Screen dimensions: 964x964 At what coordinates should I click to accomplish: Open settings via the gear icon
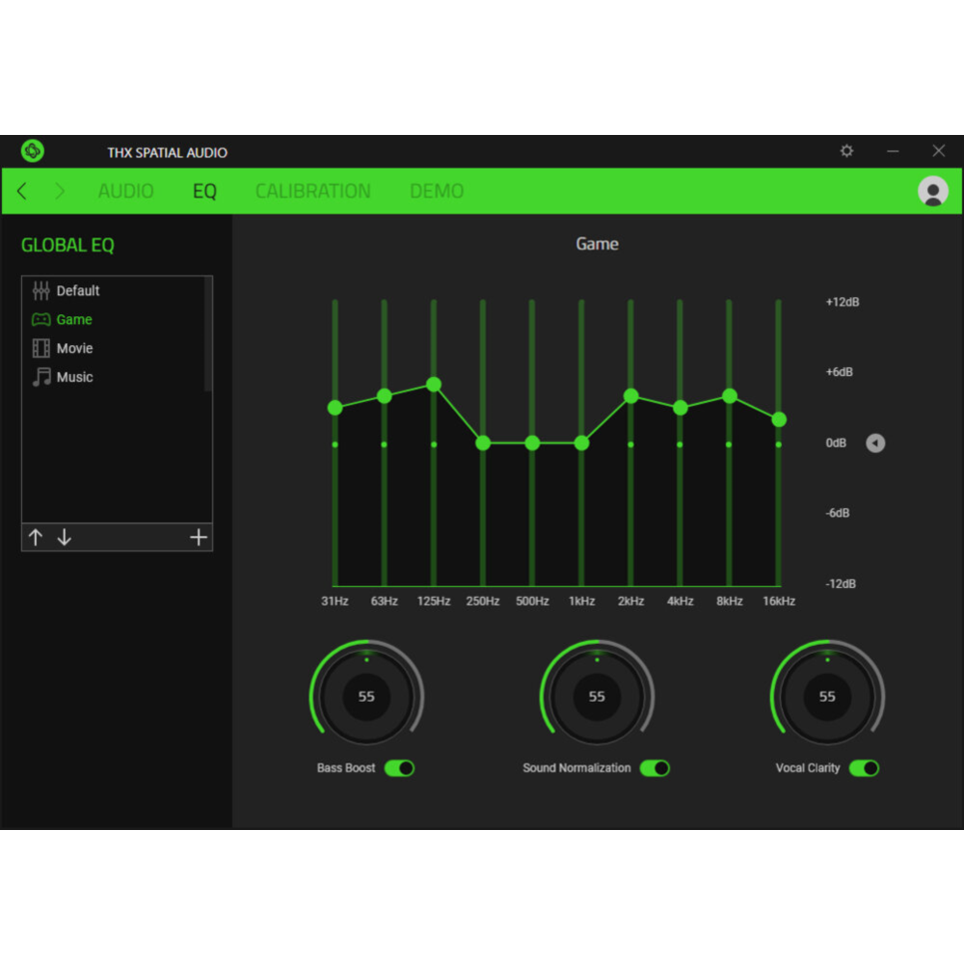846,150
